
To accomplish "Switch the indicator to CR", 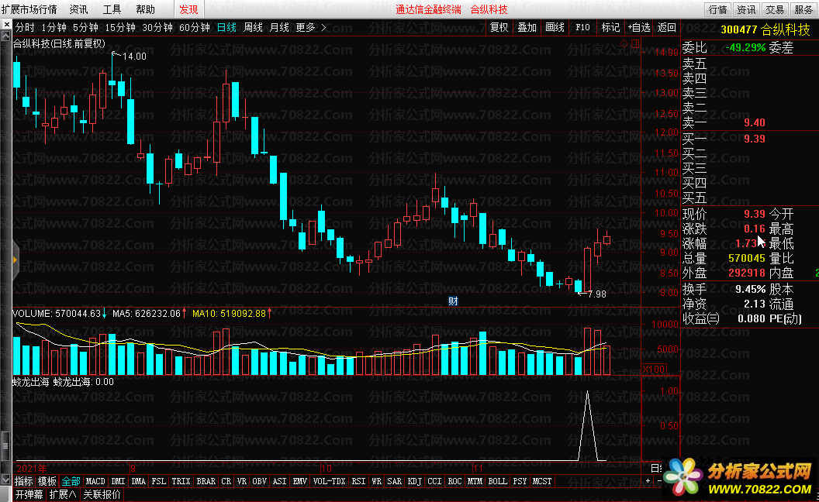I will 226,481.
